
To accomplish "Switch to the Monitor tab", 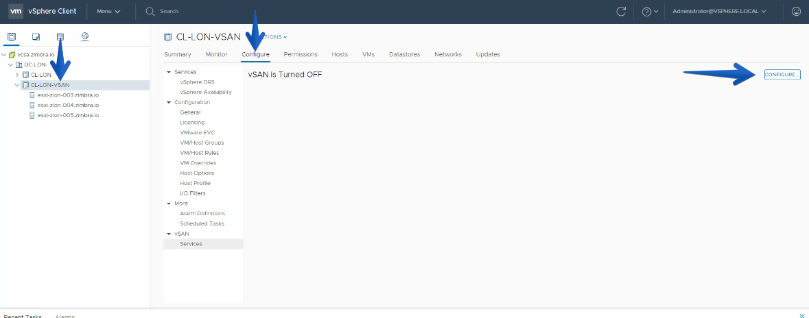I will [216, 54].
